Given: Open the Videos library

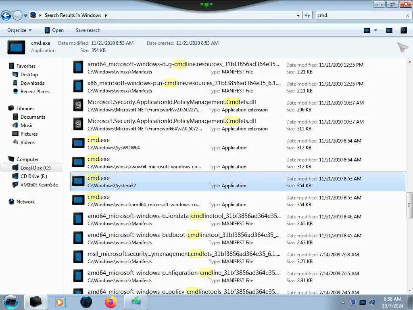Looking at the screenshot, I should click(x=27, y=142).
